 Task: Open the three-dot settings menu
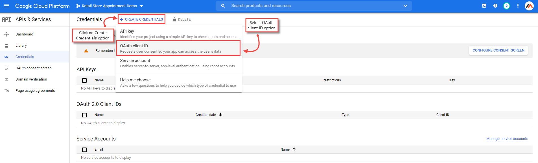pos(518,6)
